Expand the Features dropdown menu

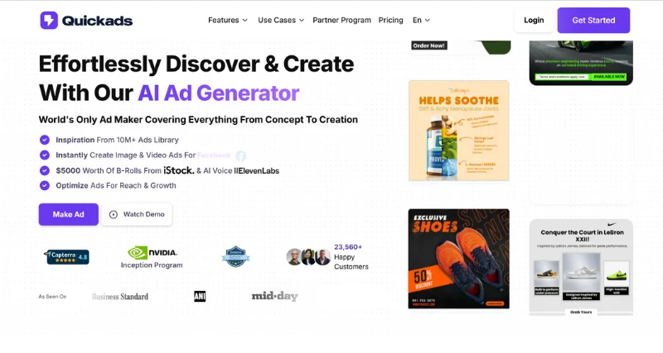(227, 20)
